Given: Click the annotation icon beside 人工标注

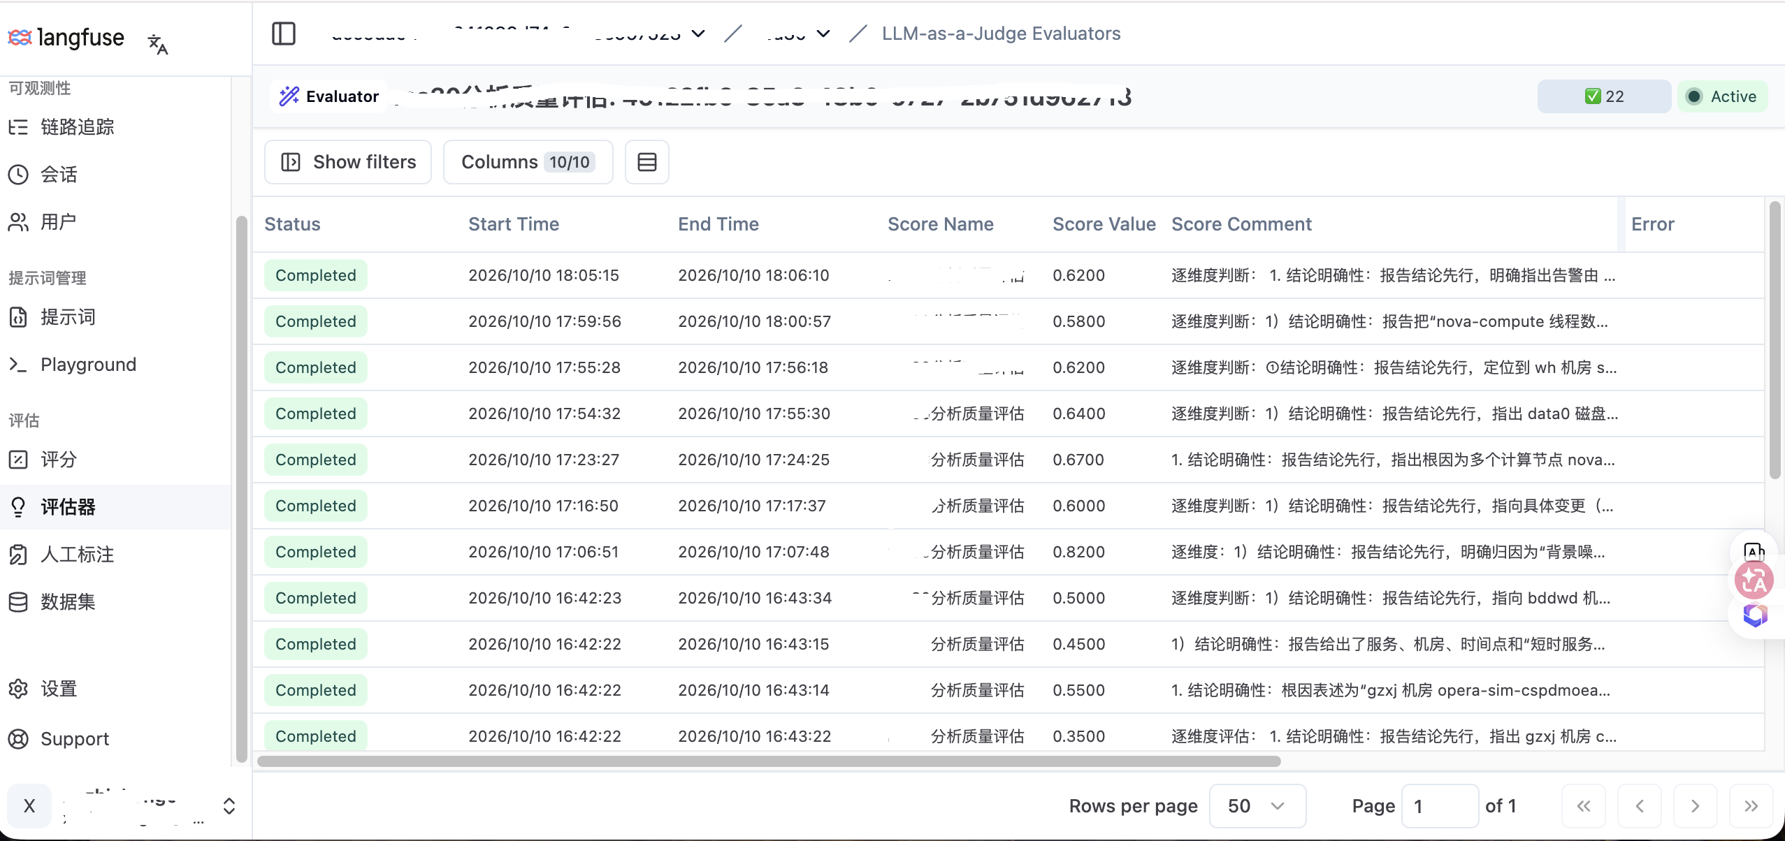Looking at the screenshot, I should pos(18,555).
